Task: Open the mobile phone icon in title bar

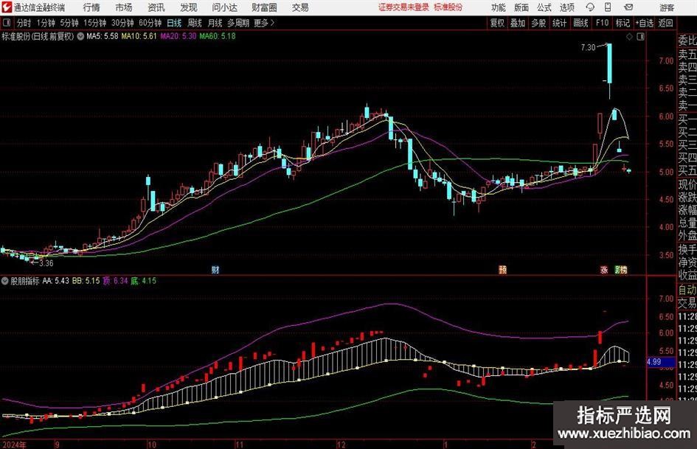Action: (608, 7)
